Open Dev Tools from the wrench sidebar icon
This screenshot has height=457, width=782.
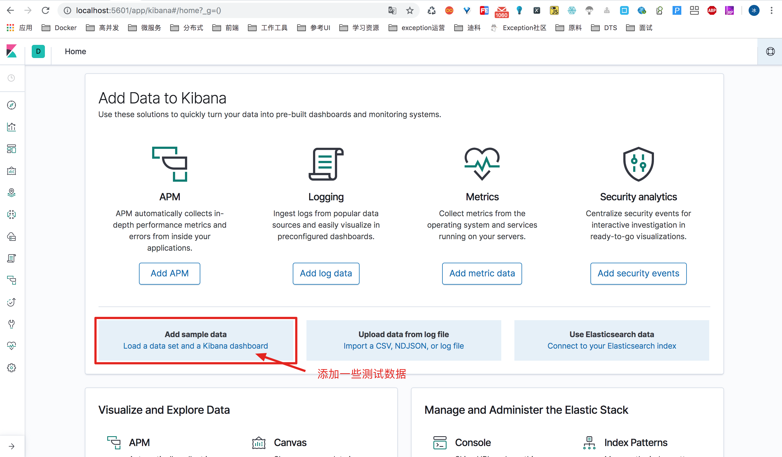point(11,324)
